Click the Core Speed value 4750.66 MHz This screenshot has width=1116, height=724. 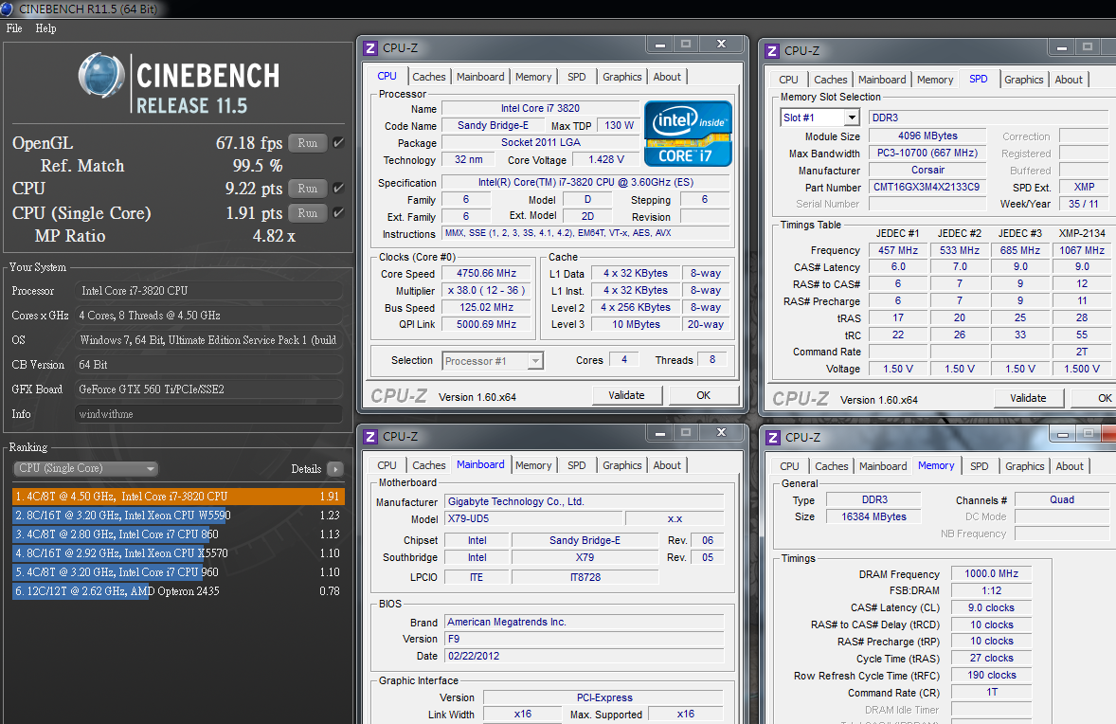pos(487,273)
